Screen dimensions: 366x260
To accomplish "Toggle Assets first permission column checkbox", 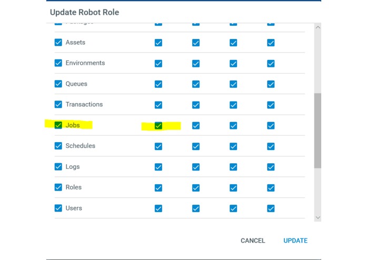I will 159,43.
